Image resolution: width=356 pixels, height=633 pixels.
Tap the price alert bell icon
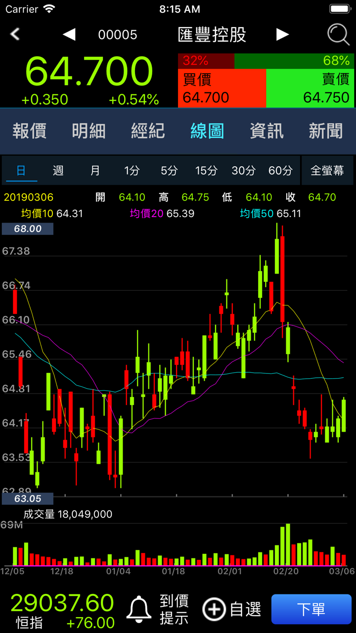139,609
